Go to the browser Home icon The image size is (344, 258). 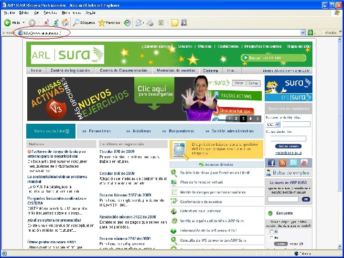click(65, 22)
